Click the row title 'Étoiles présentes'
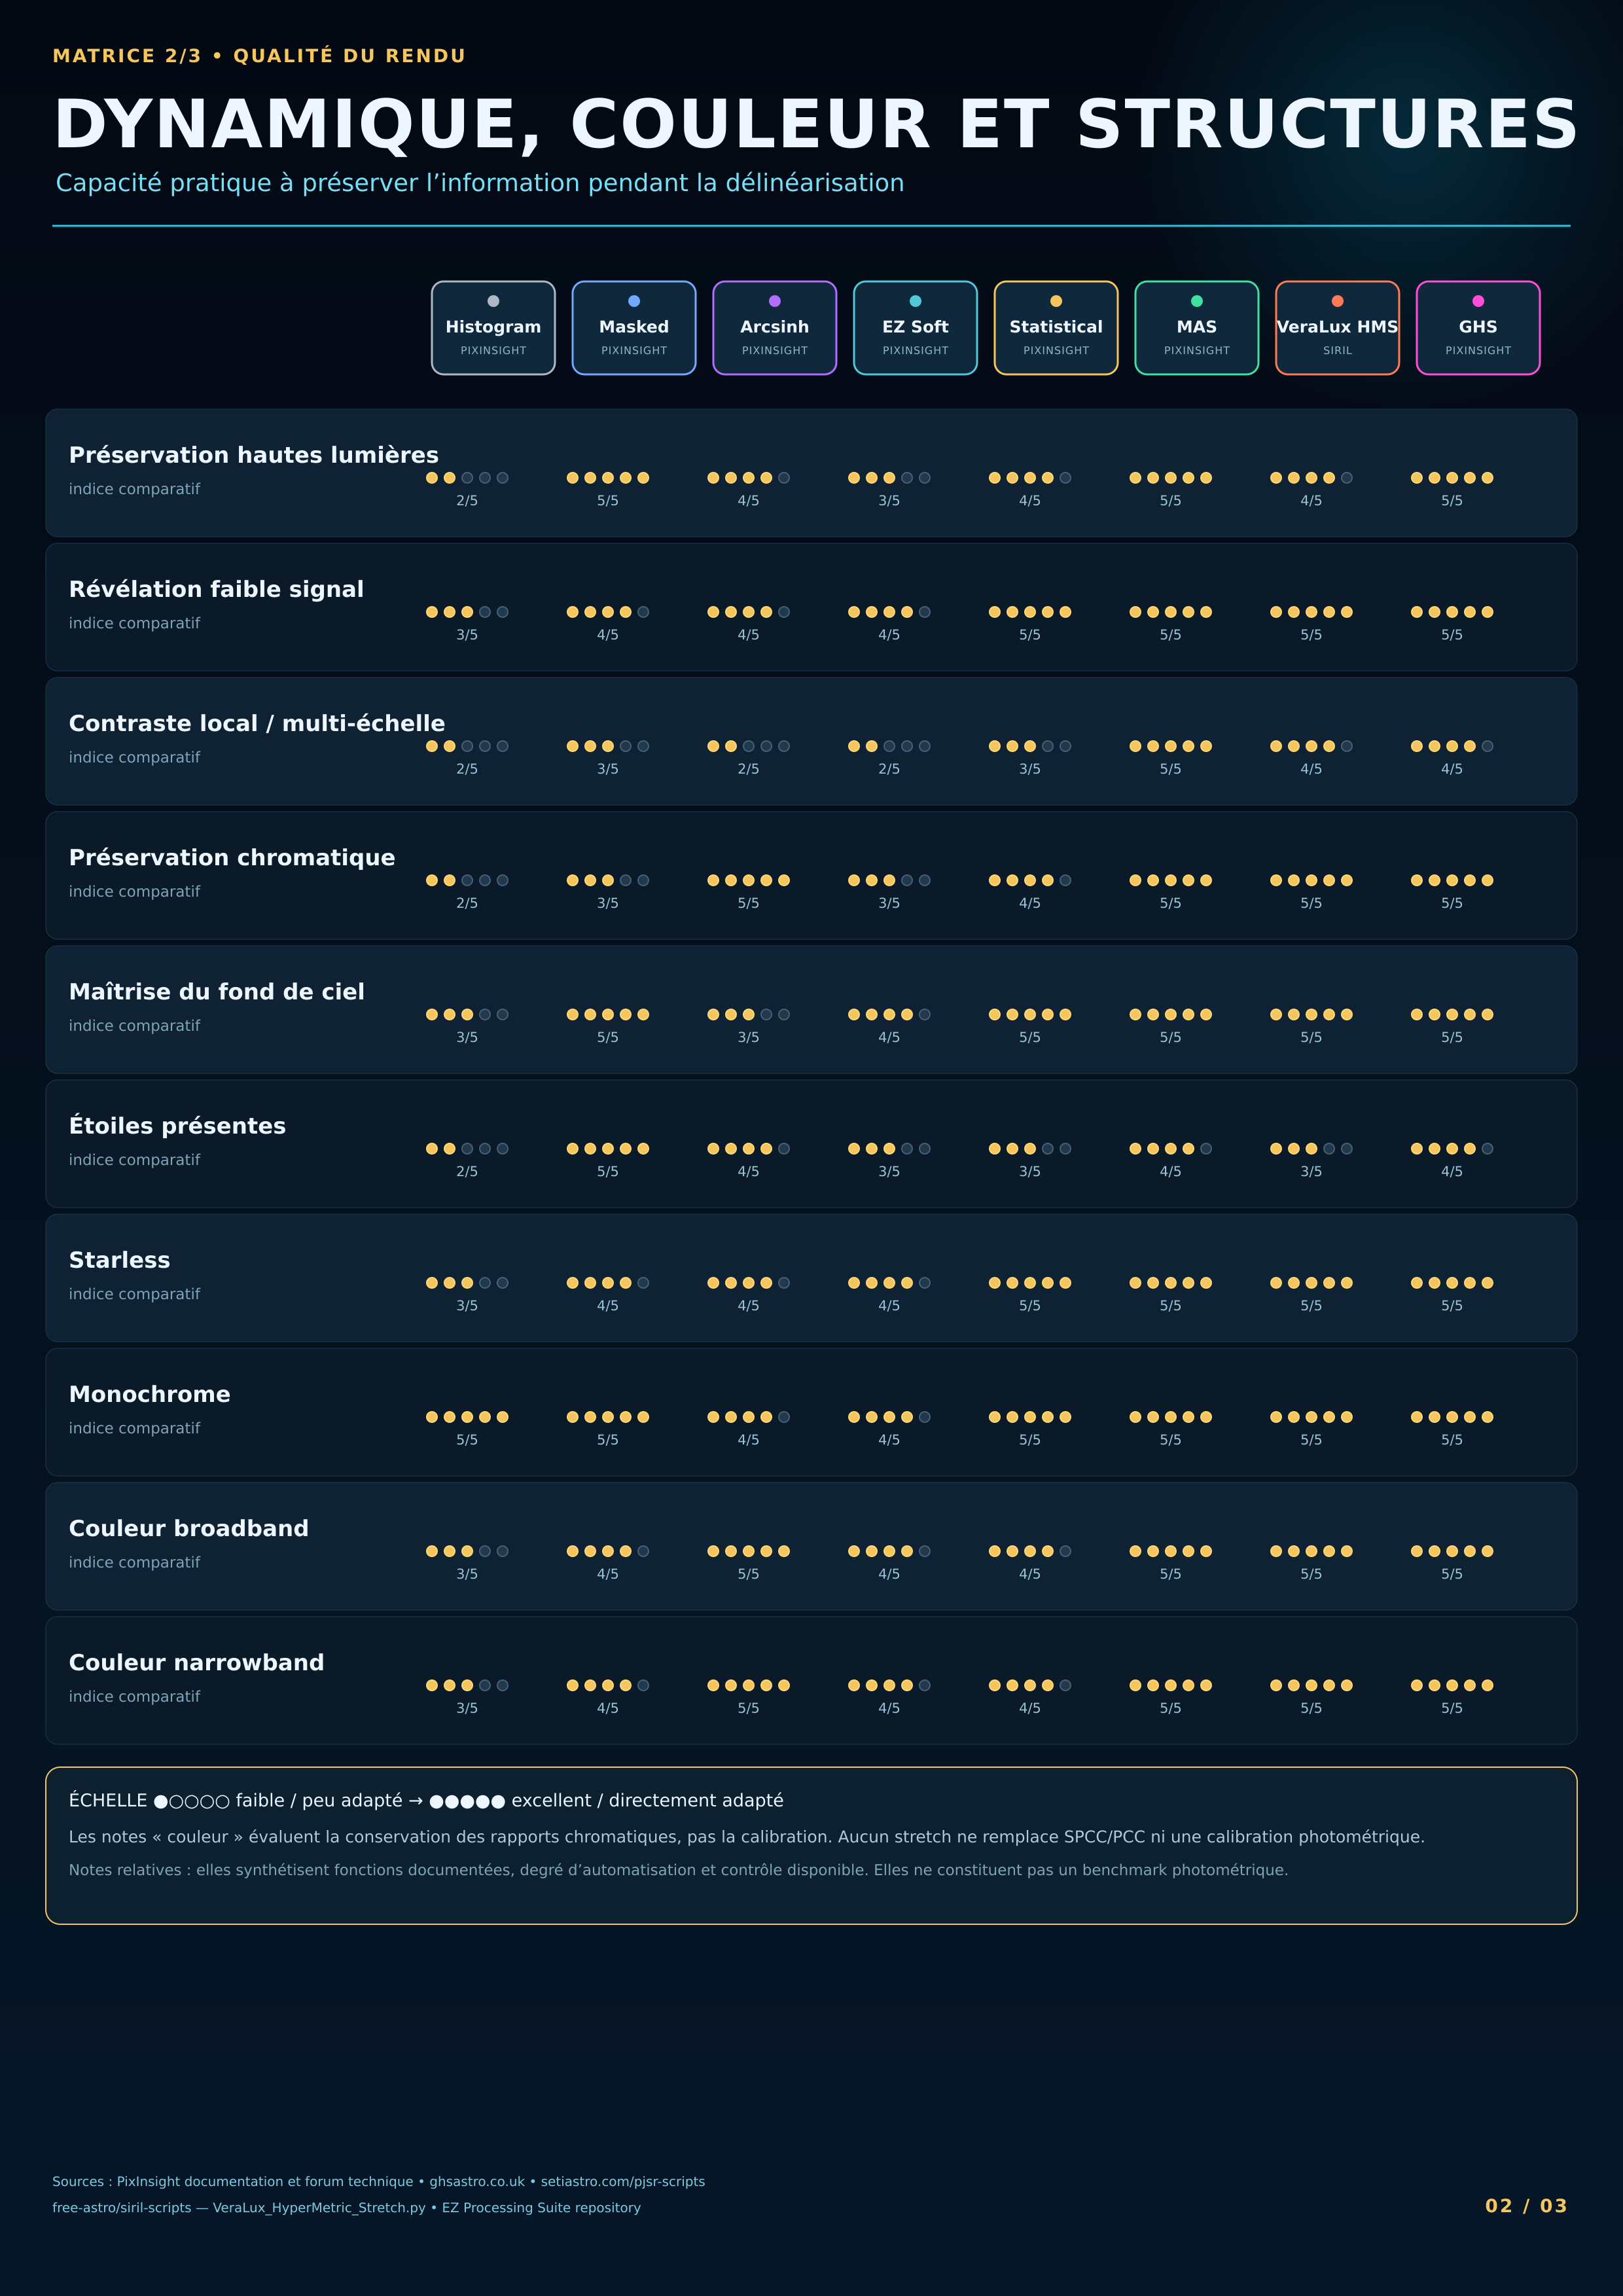Viewport: 1623px width, 2296px height. pyautogui.click(x=177, y=1125)
